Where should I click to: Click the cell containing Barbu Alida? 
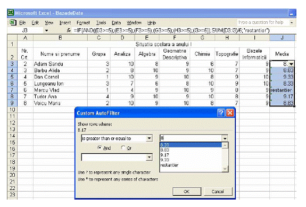[x=60, y=70]
